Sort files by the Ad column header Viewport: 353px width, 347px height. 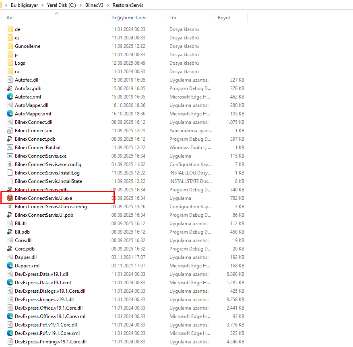[x=10, y=18]
